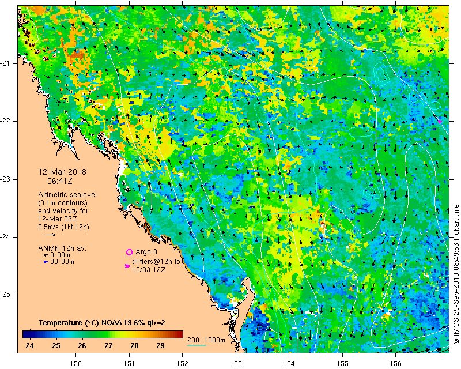Click latitude axis label -25
Screen dimensions: 461x369
(x=5, y=295)
